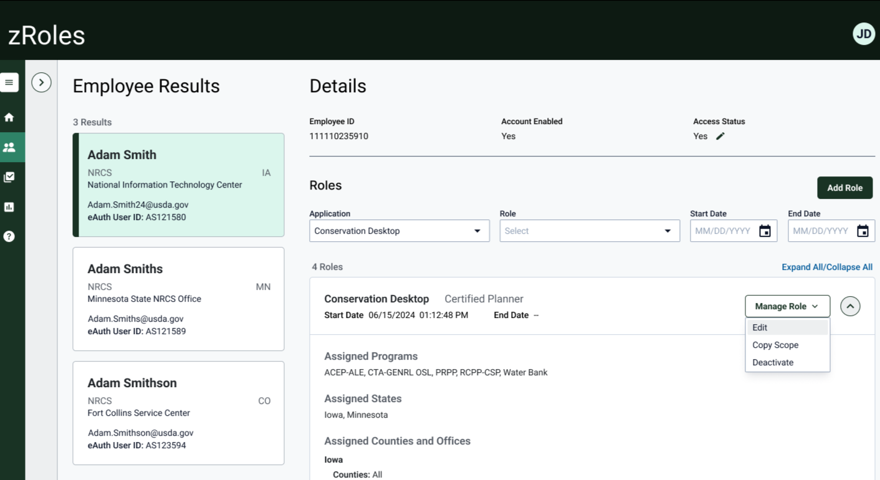
Task: Click the eAuth User ID AS121589 text
Action: click(x=136, y=331)
